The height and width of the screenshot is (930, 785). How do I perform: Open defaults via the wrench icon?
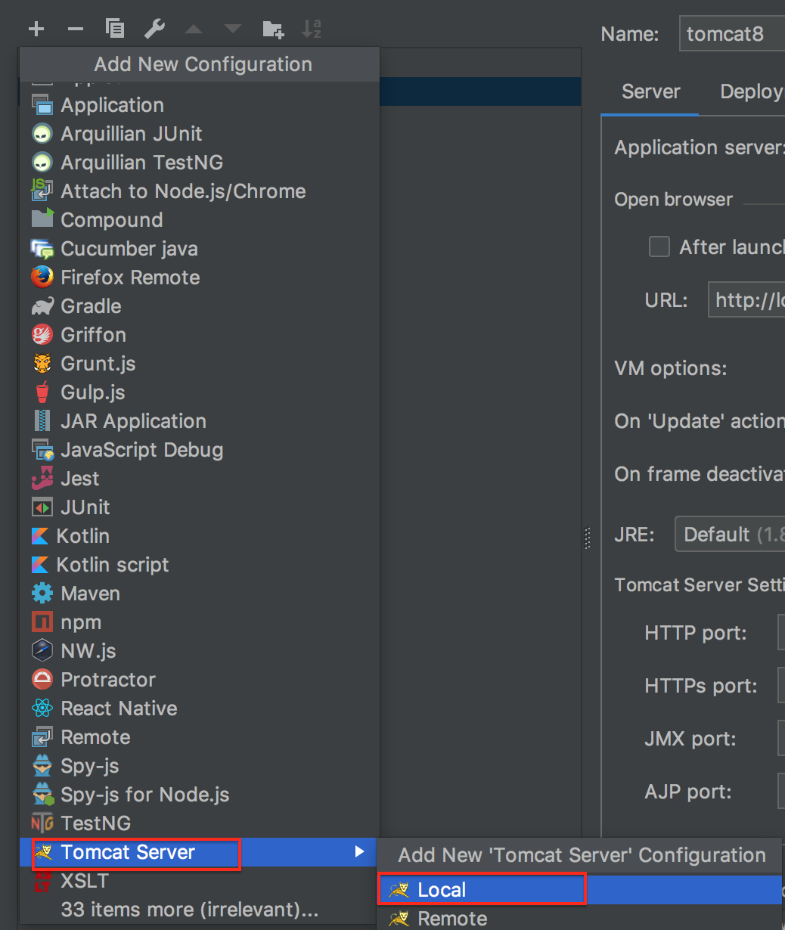point(154,29)
